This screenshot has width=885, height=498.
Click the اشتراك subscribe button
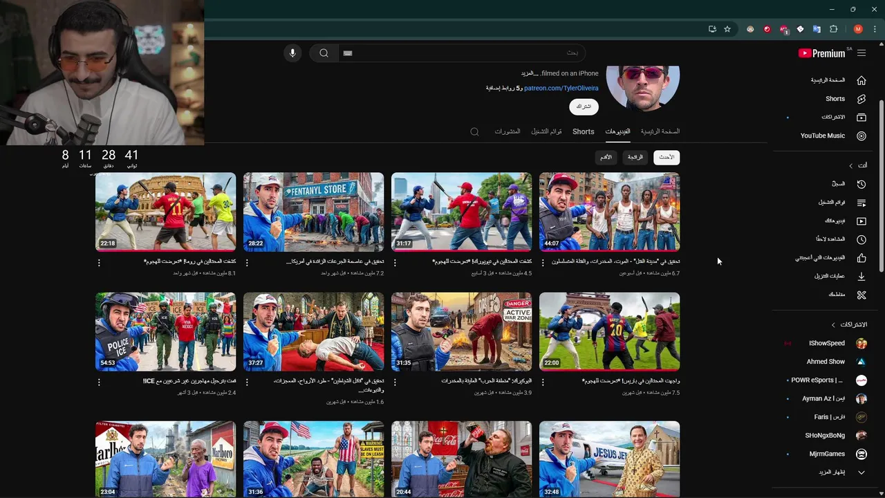584,107
